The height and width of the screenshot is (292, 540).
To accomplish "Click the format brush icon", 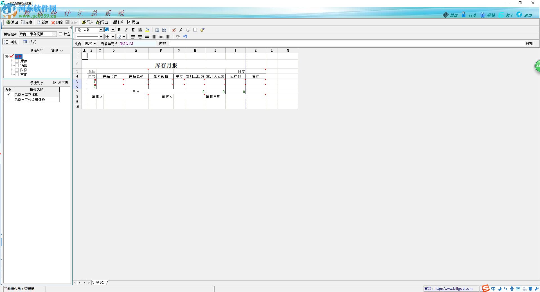I will click(x=202, y=30).
